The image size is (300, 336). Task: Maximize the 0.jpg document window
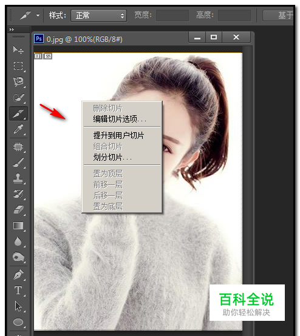point(214,37)
